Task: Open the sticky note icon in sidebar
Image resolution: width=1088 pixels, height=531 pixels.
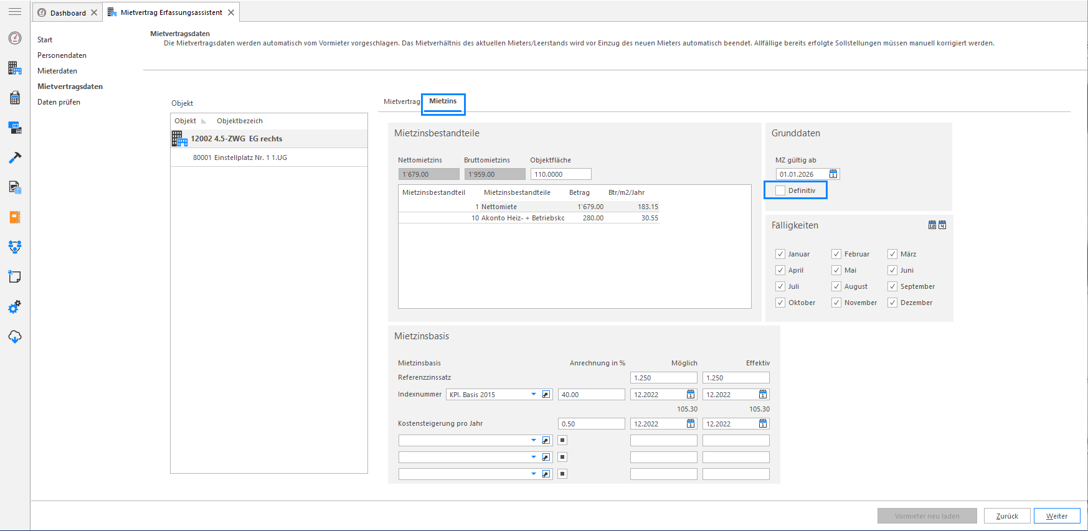Action: tap(15, 277)
